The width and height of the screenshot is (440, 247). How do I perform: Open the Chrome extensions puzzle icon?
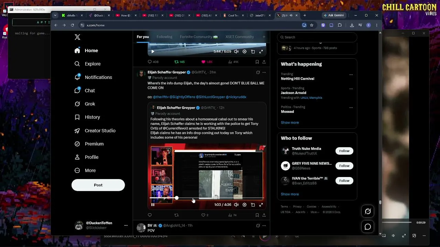pyautogui.click(x=340, y=25)
